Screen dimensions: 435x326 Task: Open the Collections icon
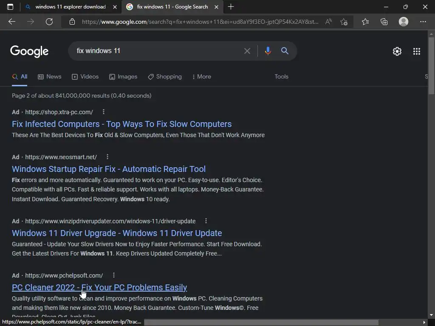(x=384, y=22)
